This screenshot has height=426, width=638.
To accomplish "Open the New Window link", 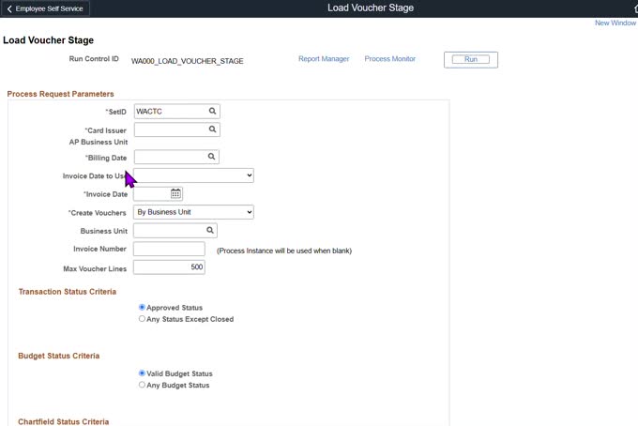I will pyautogui.click(x=615, y=23).
